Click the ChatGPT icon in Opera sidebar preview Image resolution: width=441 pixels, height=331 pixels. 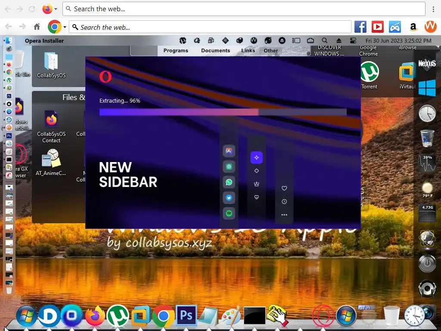click(x=229, y=167)
